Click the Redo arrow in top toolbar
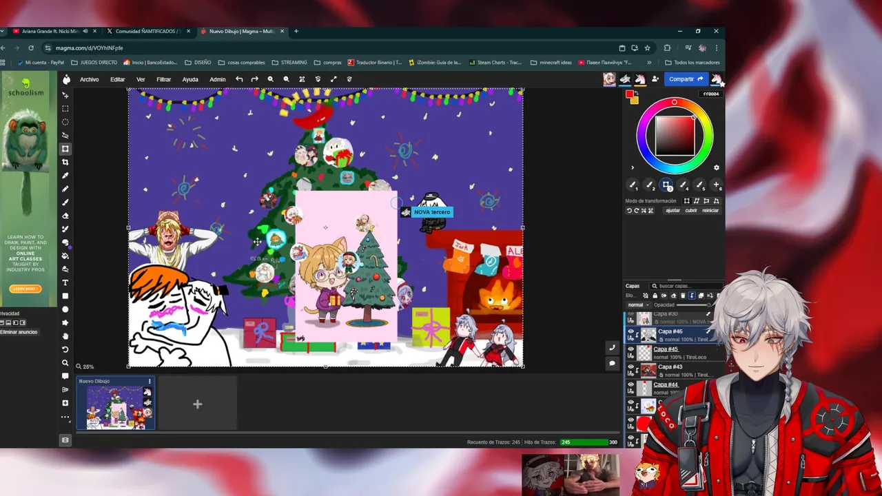Viewport: 882px width, 496px height. (x=255, y=79)
